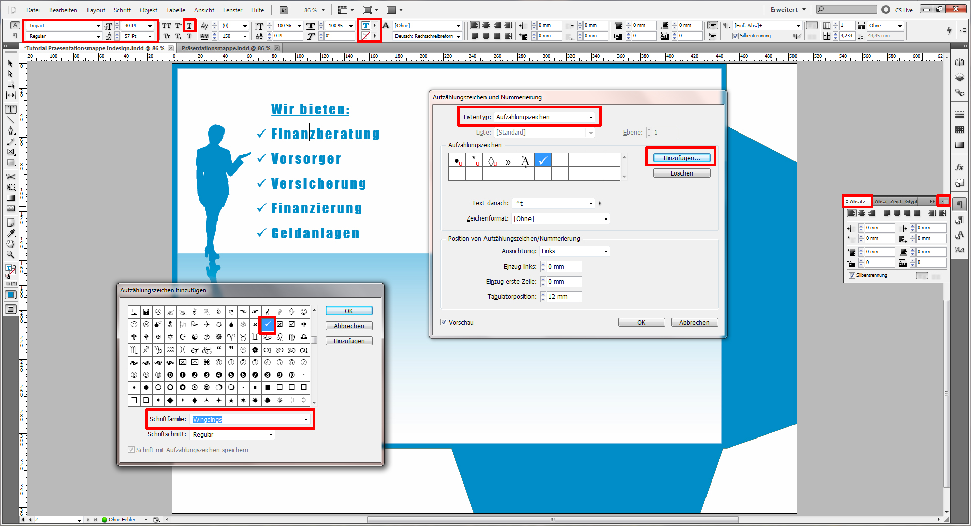Open the Schriftfamilie dropdown showing Wingdings
The width and height of the screenshot is (971, 526).
click(x=305, y=419)
